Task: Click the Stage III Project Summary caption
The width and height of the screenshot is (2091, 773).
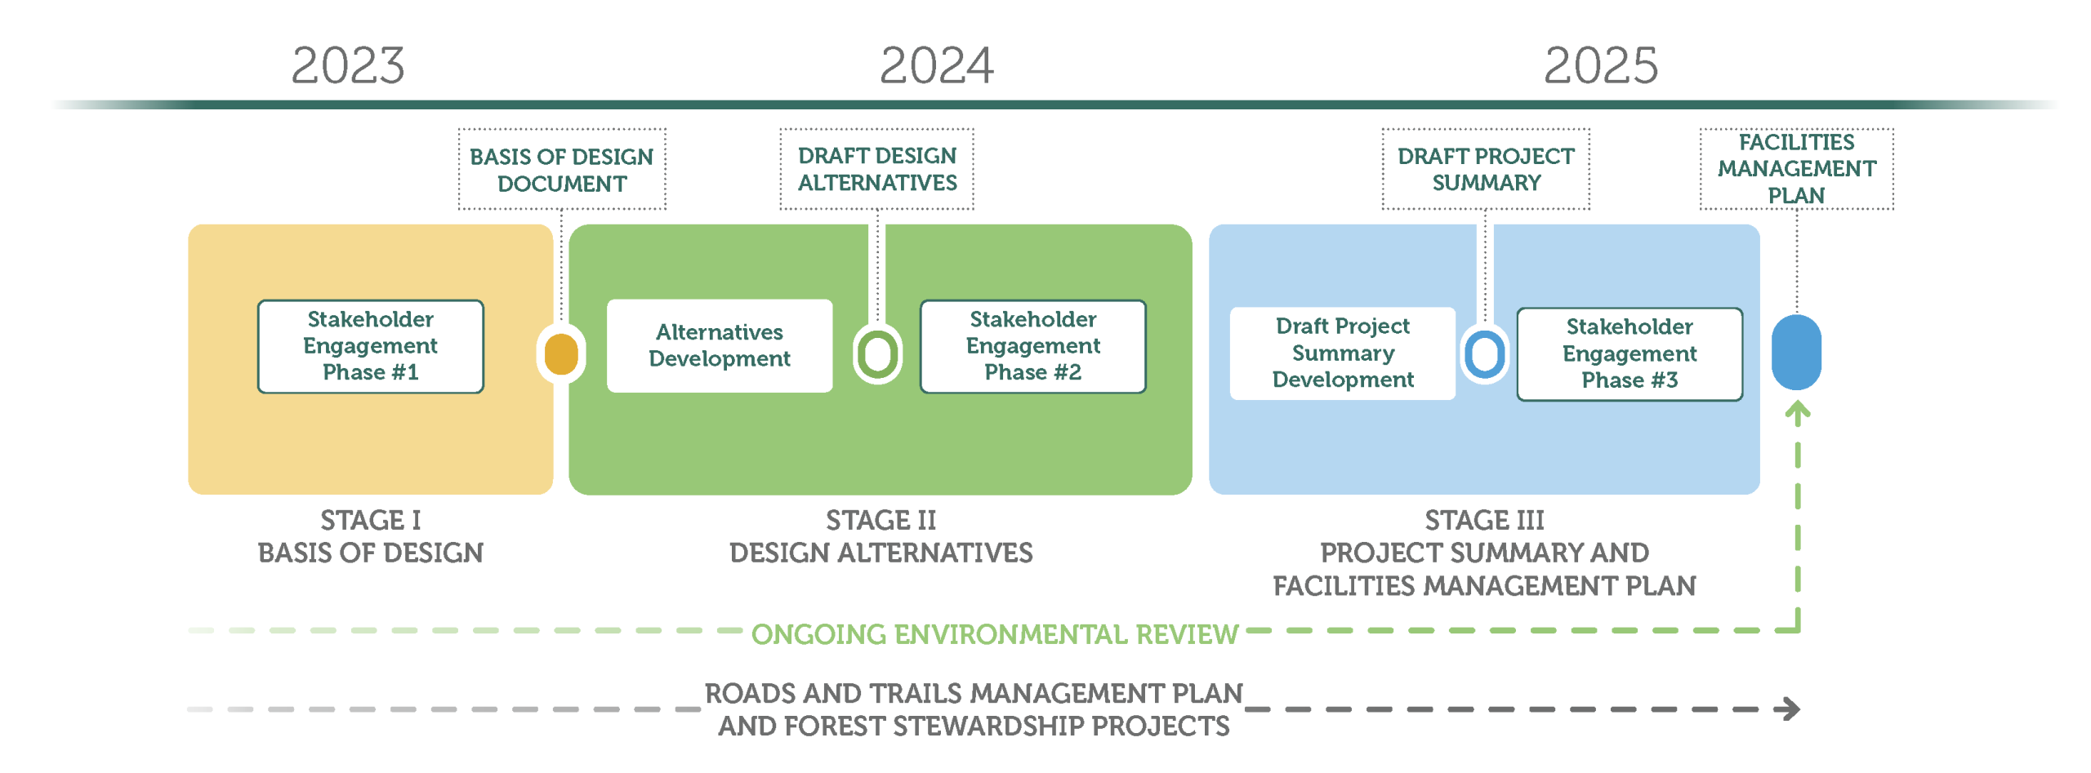Action: coord(1484,553)
